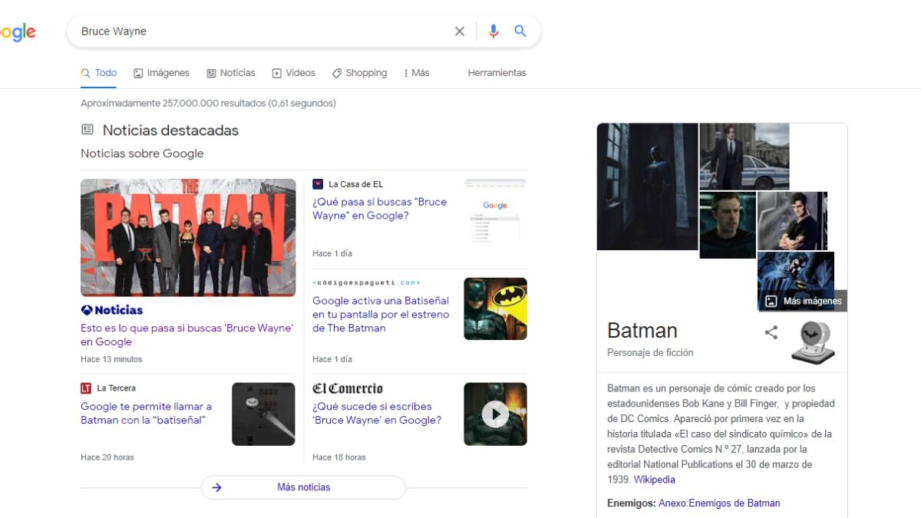The image size is (921, 518).
Task: Open the Wikipedia link in Batman description
Action: tap(654, 480)
